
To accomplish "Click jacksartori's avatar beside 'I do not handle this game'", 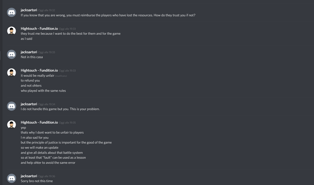I will [11, 106].
